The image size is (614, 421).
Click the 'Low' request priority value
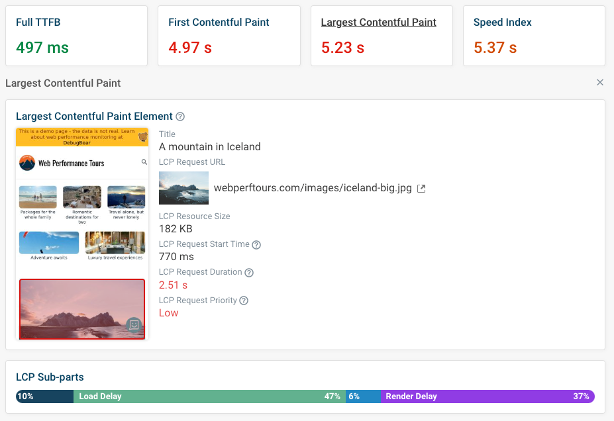(168, 313)
